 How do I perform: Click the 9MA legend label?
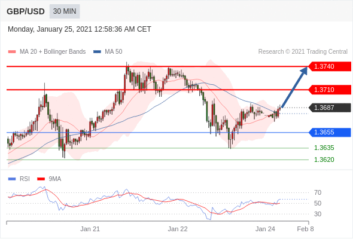pos(55,179)
